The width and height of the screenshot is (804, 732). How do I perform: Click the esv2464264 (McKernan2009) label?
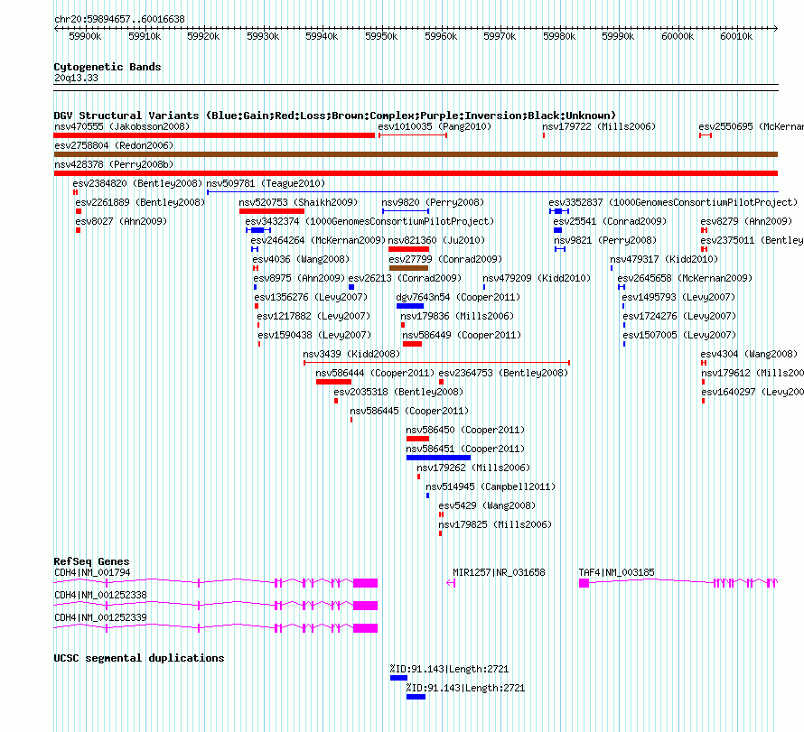(x=318, y=240)
